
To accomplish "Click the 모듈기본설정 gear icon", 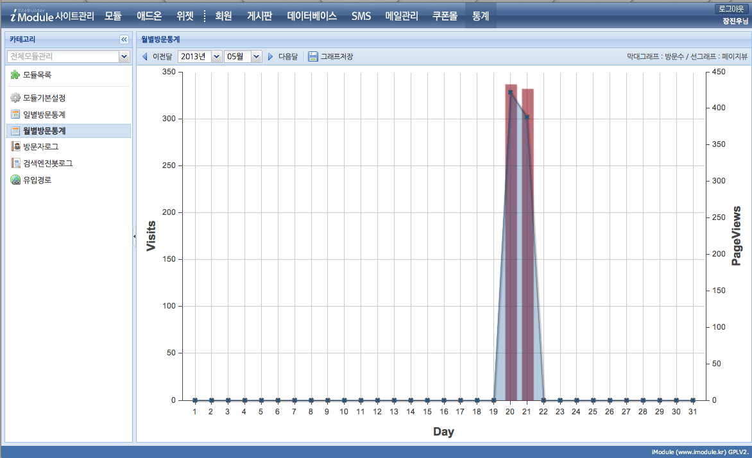I will pos(15,98).
